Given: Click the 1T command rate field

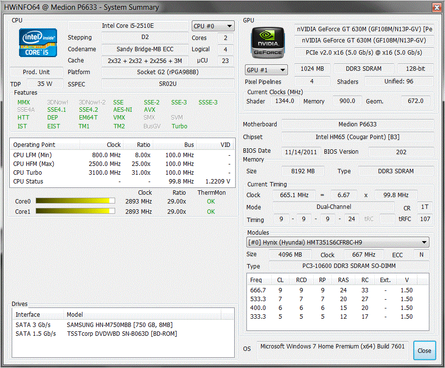Looking at the screenshot, I should (x=425, y=207).
